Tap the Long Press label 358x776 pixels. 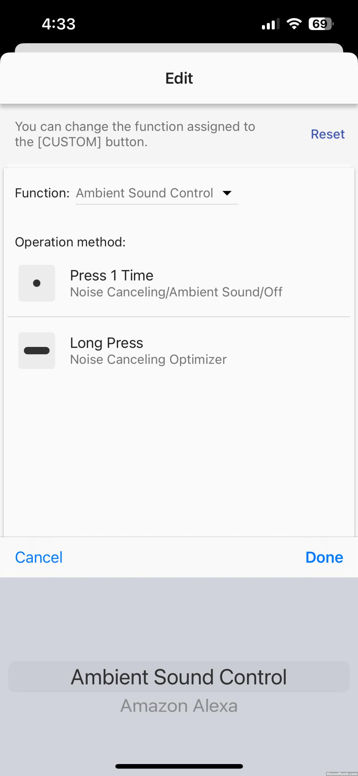(x=107, y=343)
